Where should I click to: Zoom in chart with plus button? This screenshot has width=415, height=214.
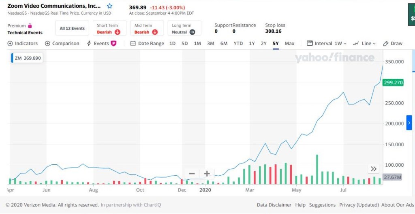tap(207, 174)
